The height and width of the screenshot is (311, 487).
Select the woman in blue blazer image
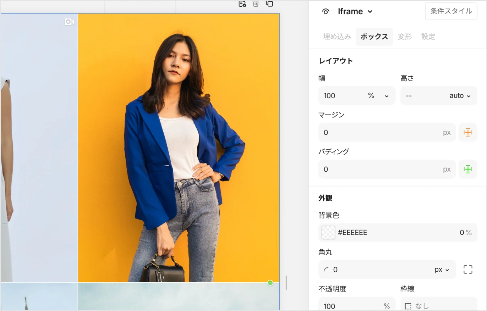coord(179,148)
